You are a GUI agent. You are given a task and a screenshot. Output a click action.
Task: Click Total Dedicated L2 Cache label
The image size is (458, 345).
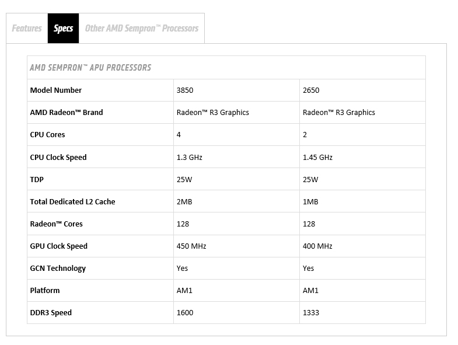73,202
